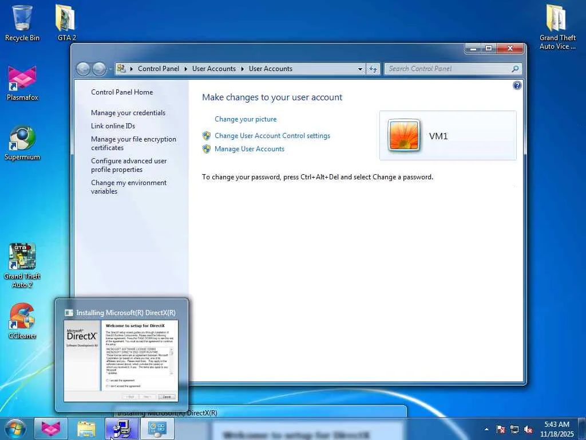Viewport: 586px width, 440px height.
Task: Click the taskbar clock showing 5:43 AM
Action: pos(557,429)
